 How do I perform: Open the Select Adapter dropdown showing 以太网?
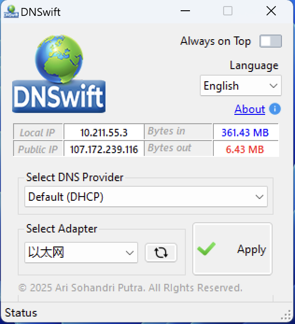(81, 253)
